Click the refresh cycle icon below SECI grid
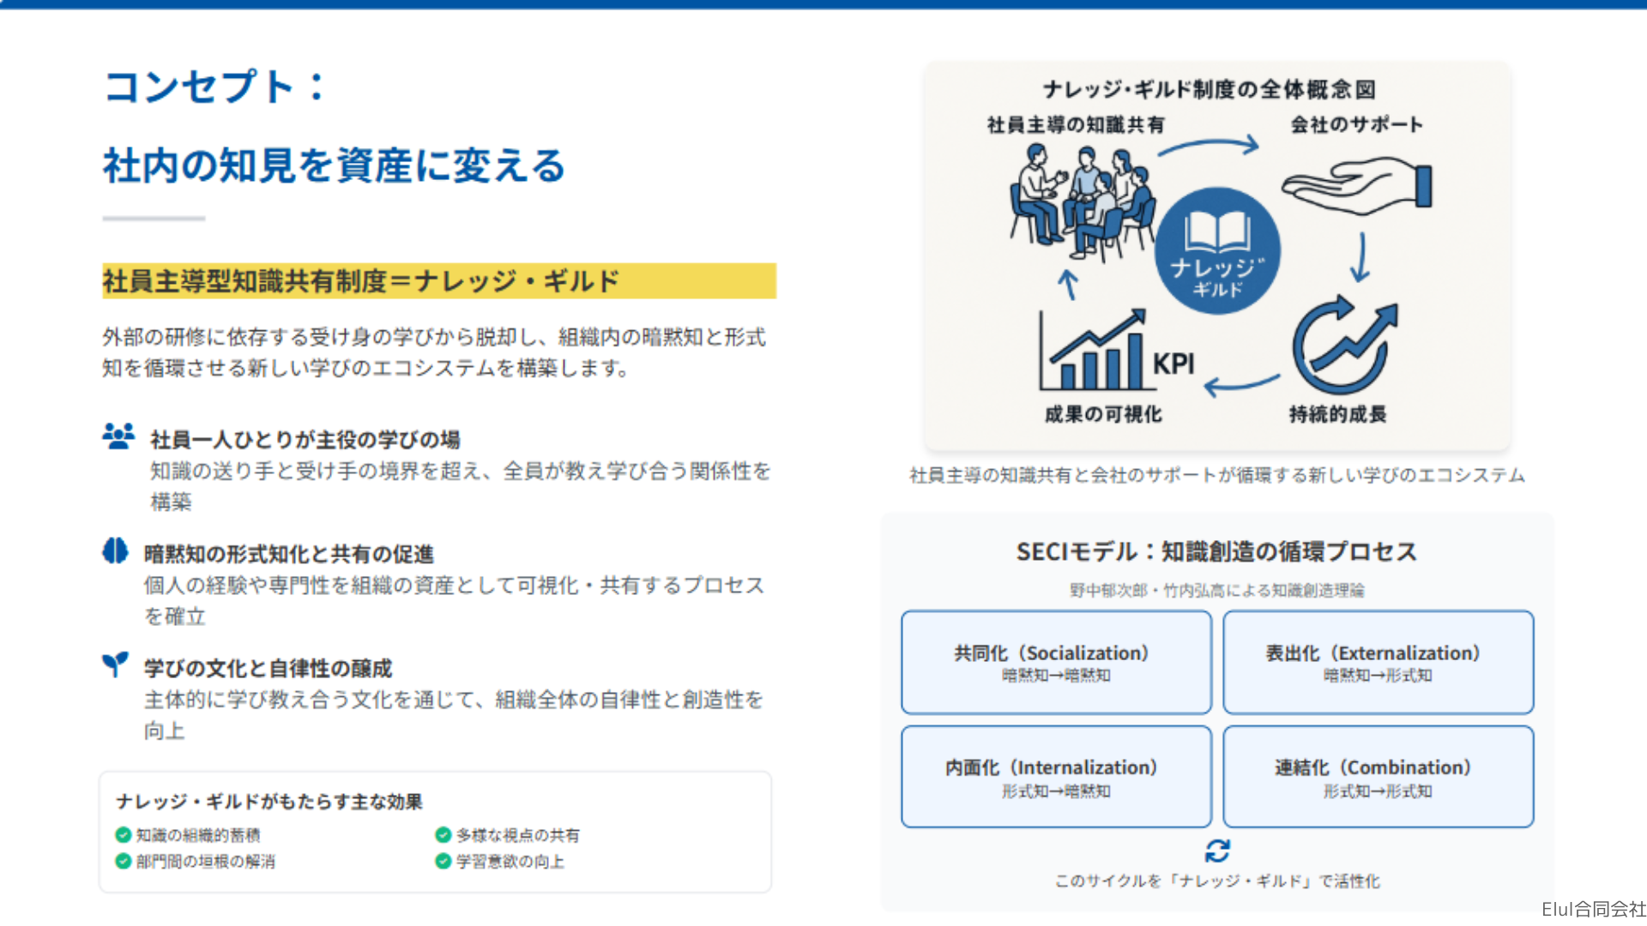 click(x=1217, y=851)
